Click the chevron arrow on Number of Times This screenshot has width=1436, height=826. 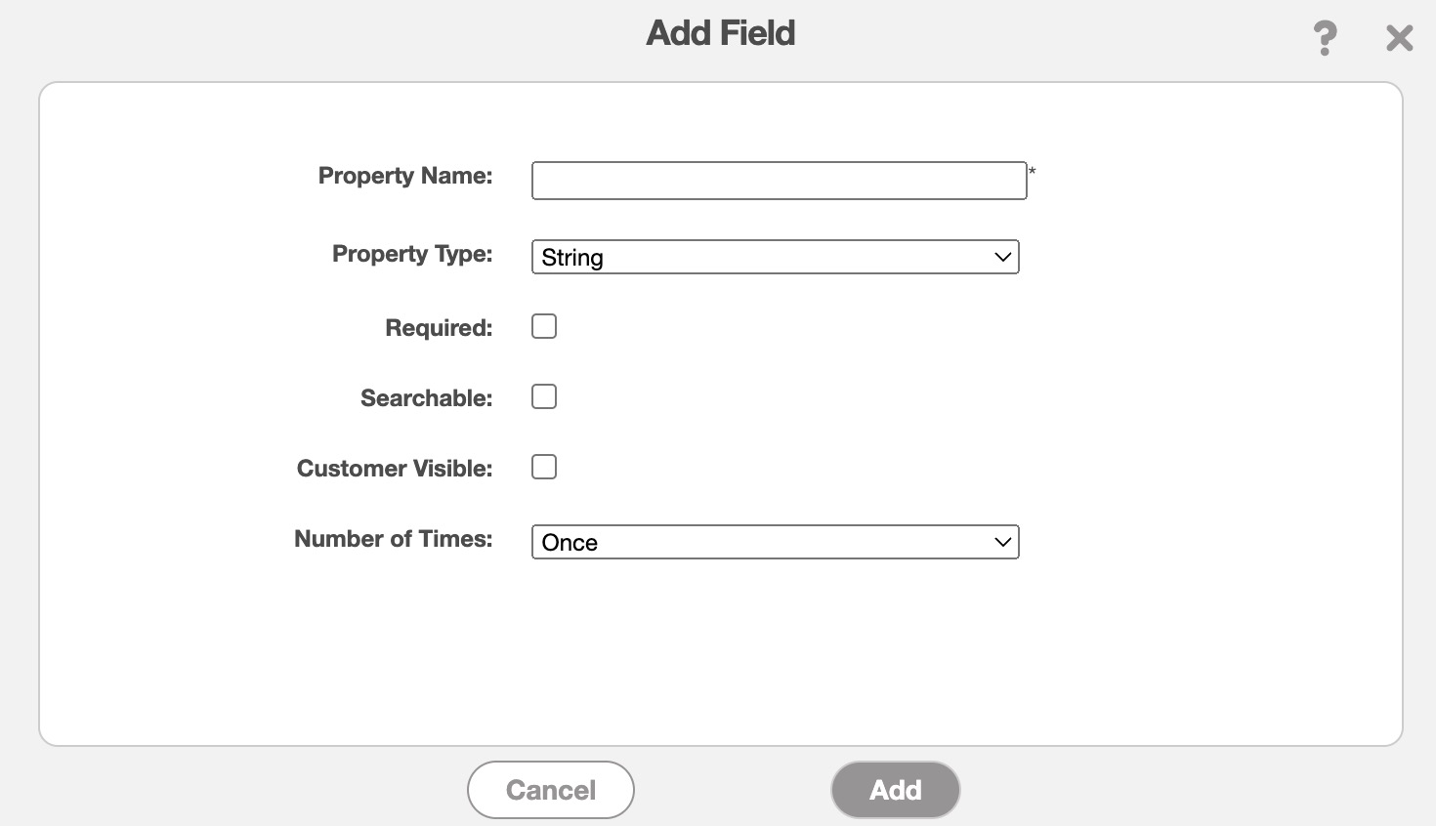(1002, 542)
